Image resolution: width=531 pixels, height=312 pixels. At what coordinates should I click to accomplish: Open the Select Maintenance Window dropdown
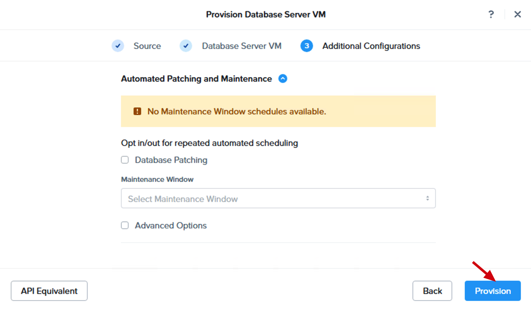coord(278,198)
